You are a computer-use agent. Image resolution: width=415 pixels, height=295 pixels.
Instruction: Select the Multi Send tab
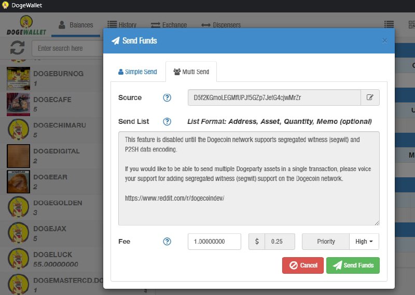191,72
